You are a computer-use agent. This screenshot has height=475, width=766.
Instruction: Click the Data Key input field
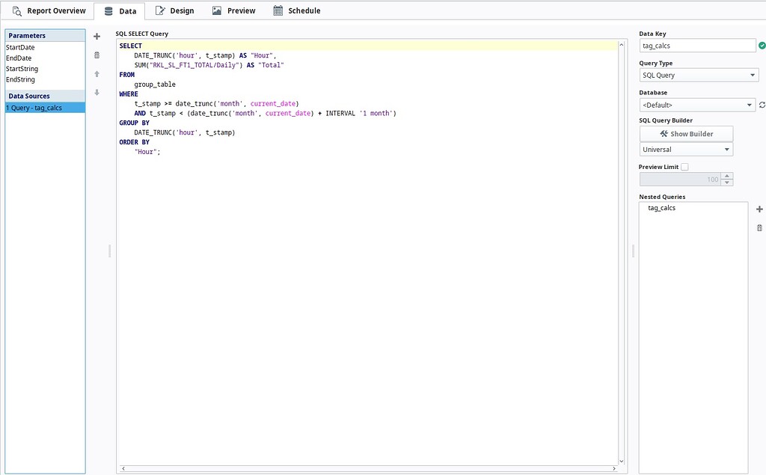[696, 45]
